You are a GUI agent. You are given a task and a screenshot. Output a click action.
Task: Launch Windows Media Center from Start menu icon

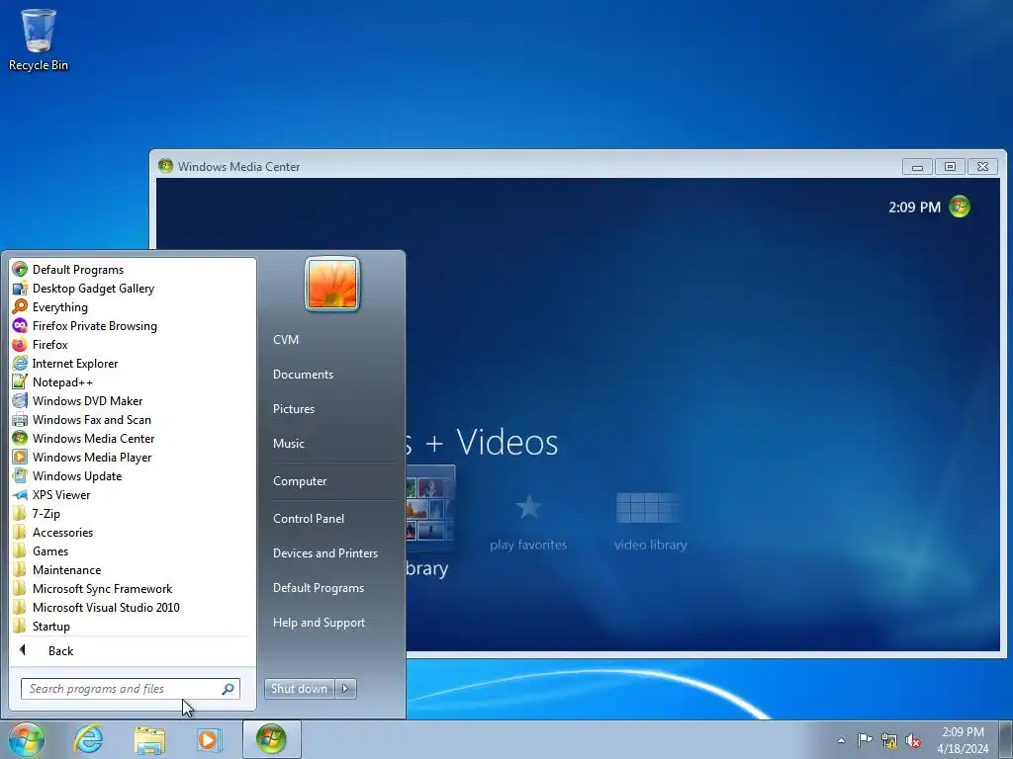(20, 438)
